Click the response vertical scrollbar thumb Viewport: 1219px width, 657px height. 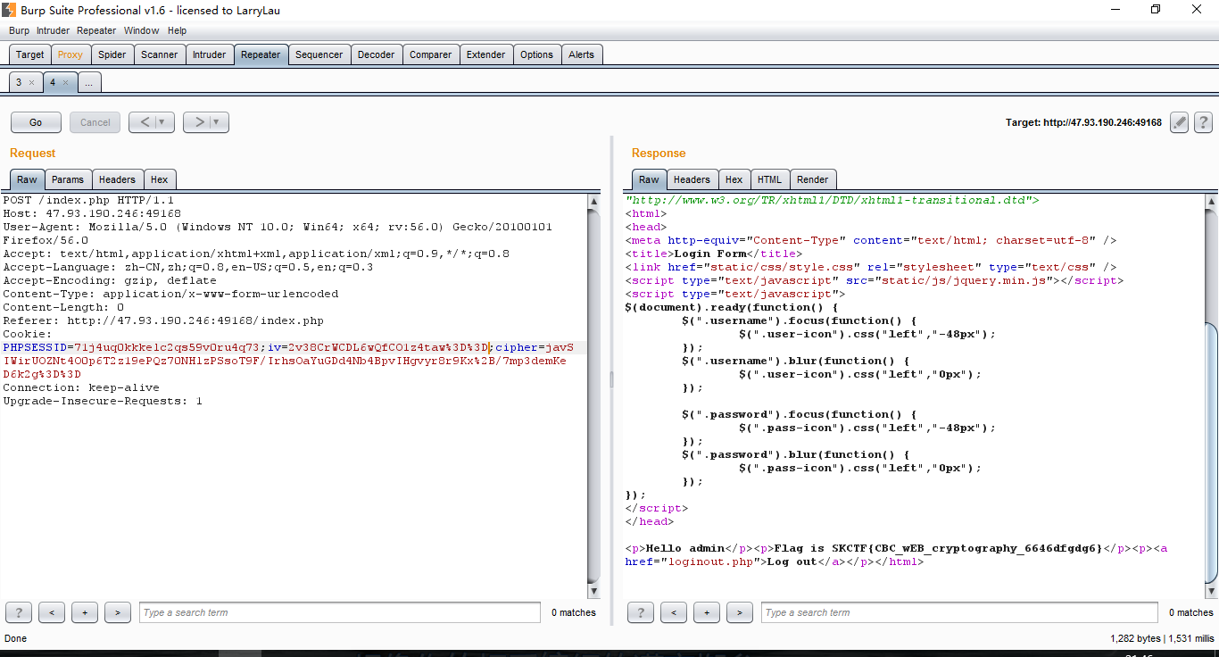pyautogui.click(x=1211, y=451)
